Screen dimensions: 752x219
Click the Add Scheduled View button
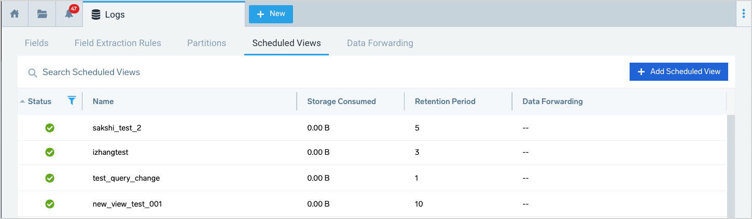click(x=678, y=72)
